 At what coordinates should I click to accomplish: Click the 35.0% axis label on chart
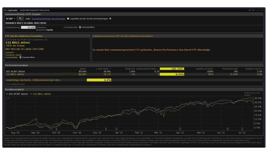point(258,98)
